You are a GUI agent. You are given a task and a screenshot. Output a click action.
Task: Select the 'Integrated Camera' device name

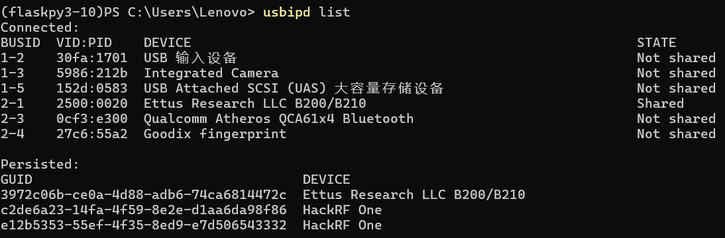[211, 73]
